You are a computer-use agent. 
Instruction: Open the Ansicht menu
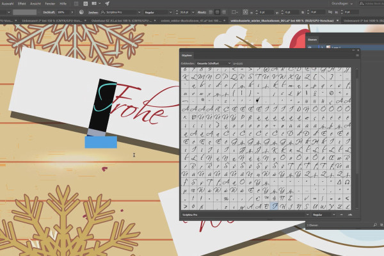pyautogui.click(x=35, y=4)
